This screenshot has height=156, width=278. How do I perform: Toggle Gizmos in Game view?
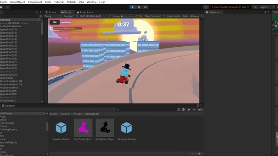(x=195, y=16)
